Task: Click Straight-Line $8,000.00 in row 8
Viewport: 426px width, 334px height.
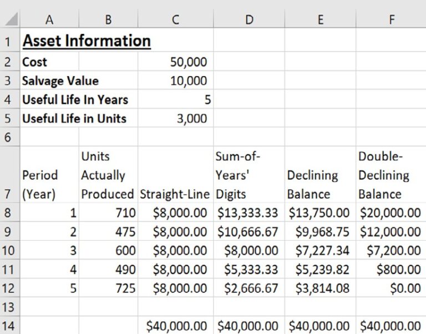Action: pyautogui.click(x=175, y=212)
